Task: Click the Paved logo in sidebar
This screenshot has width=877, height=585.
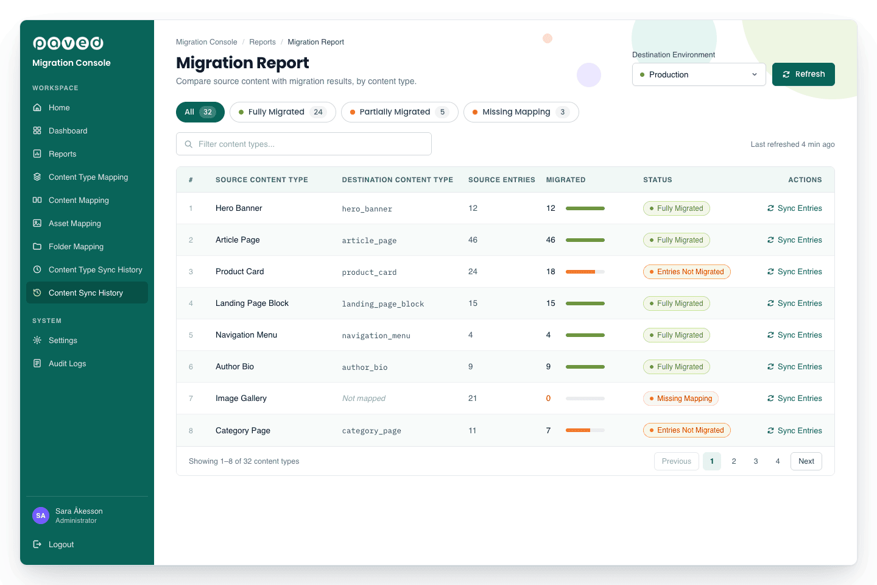Action: coord(68,43)
